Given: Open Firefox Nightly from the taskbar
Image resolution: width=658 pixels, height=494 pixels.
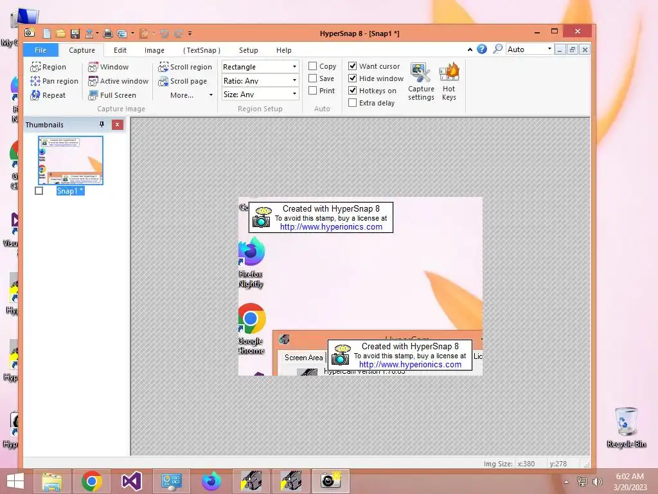Looking at the screenshot, I should point(211,481).
